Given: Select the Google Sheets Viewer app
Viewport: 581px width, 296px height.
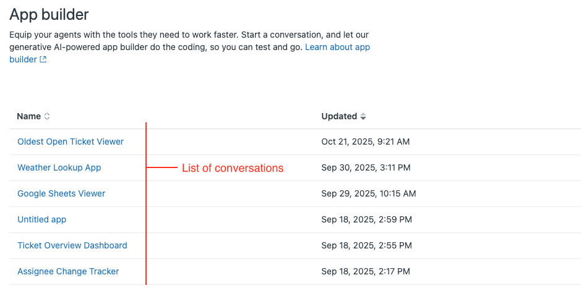Looking at the screenshot, I should (61, 193).
